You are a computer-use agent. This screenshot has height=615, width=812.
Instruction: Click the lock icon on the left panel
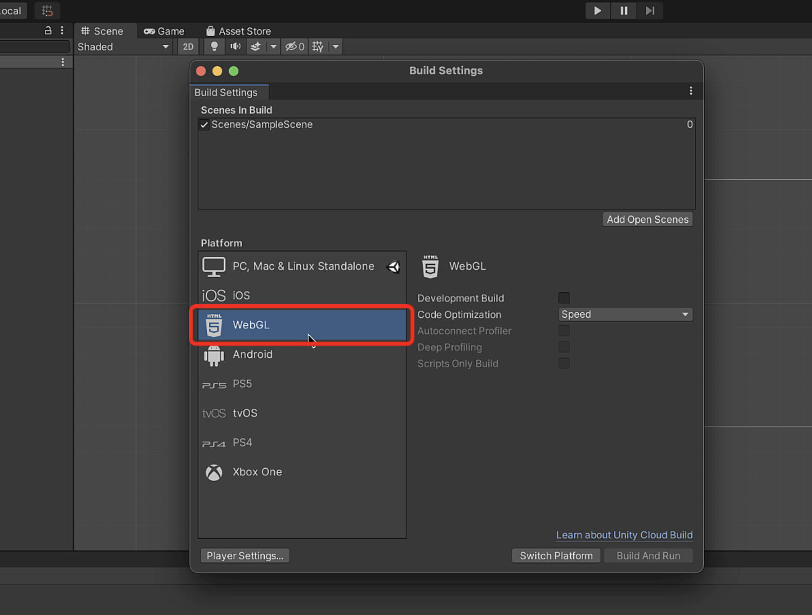click(48, 30)
